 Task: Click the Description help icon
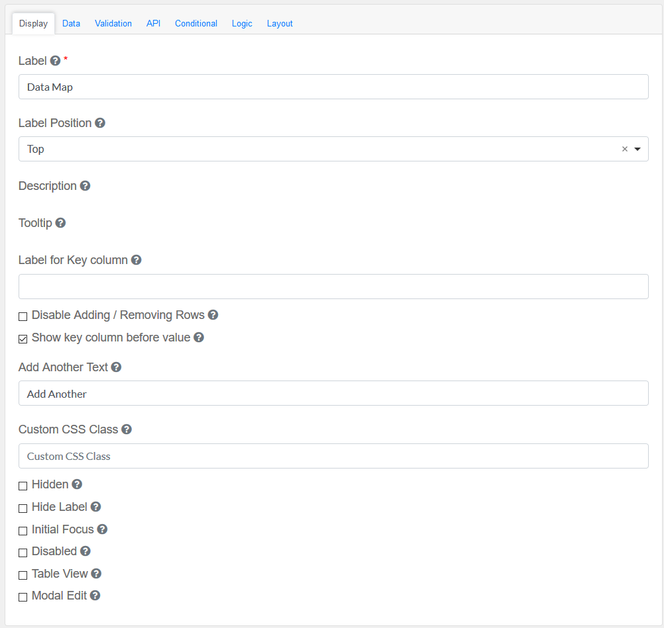click(x=85, y=186)
